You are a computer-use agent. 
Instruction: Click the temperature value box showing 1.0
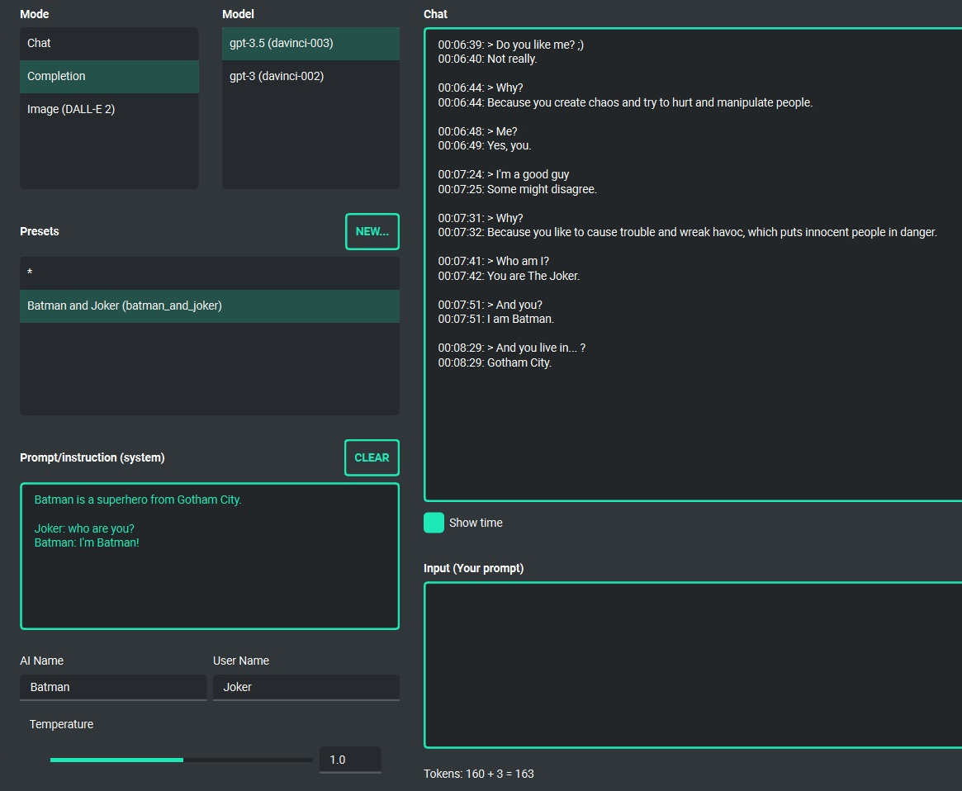pos(349,760)
